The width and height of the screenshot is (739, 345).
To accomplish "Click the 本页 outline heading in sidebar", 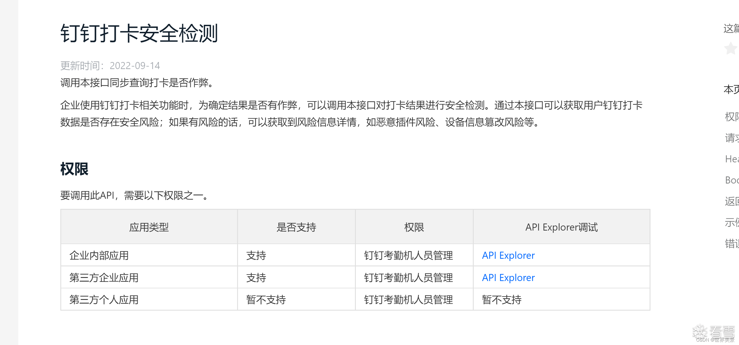I will 732,89.
